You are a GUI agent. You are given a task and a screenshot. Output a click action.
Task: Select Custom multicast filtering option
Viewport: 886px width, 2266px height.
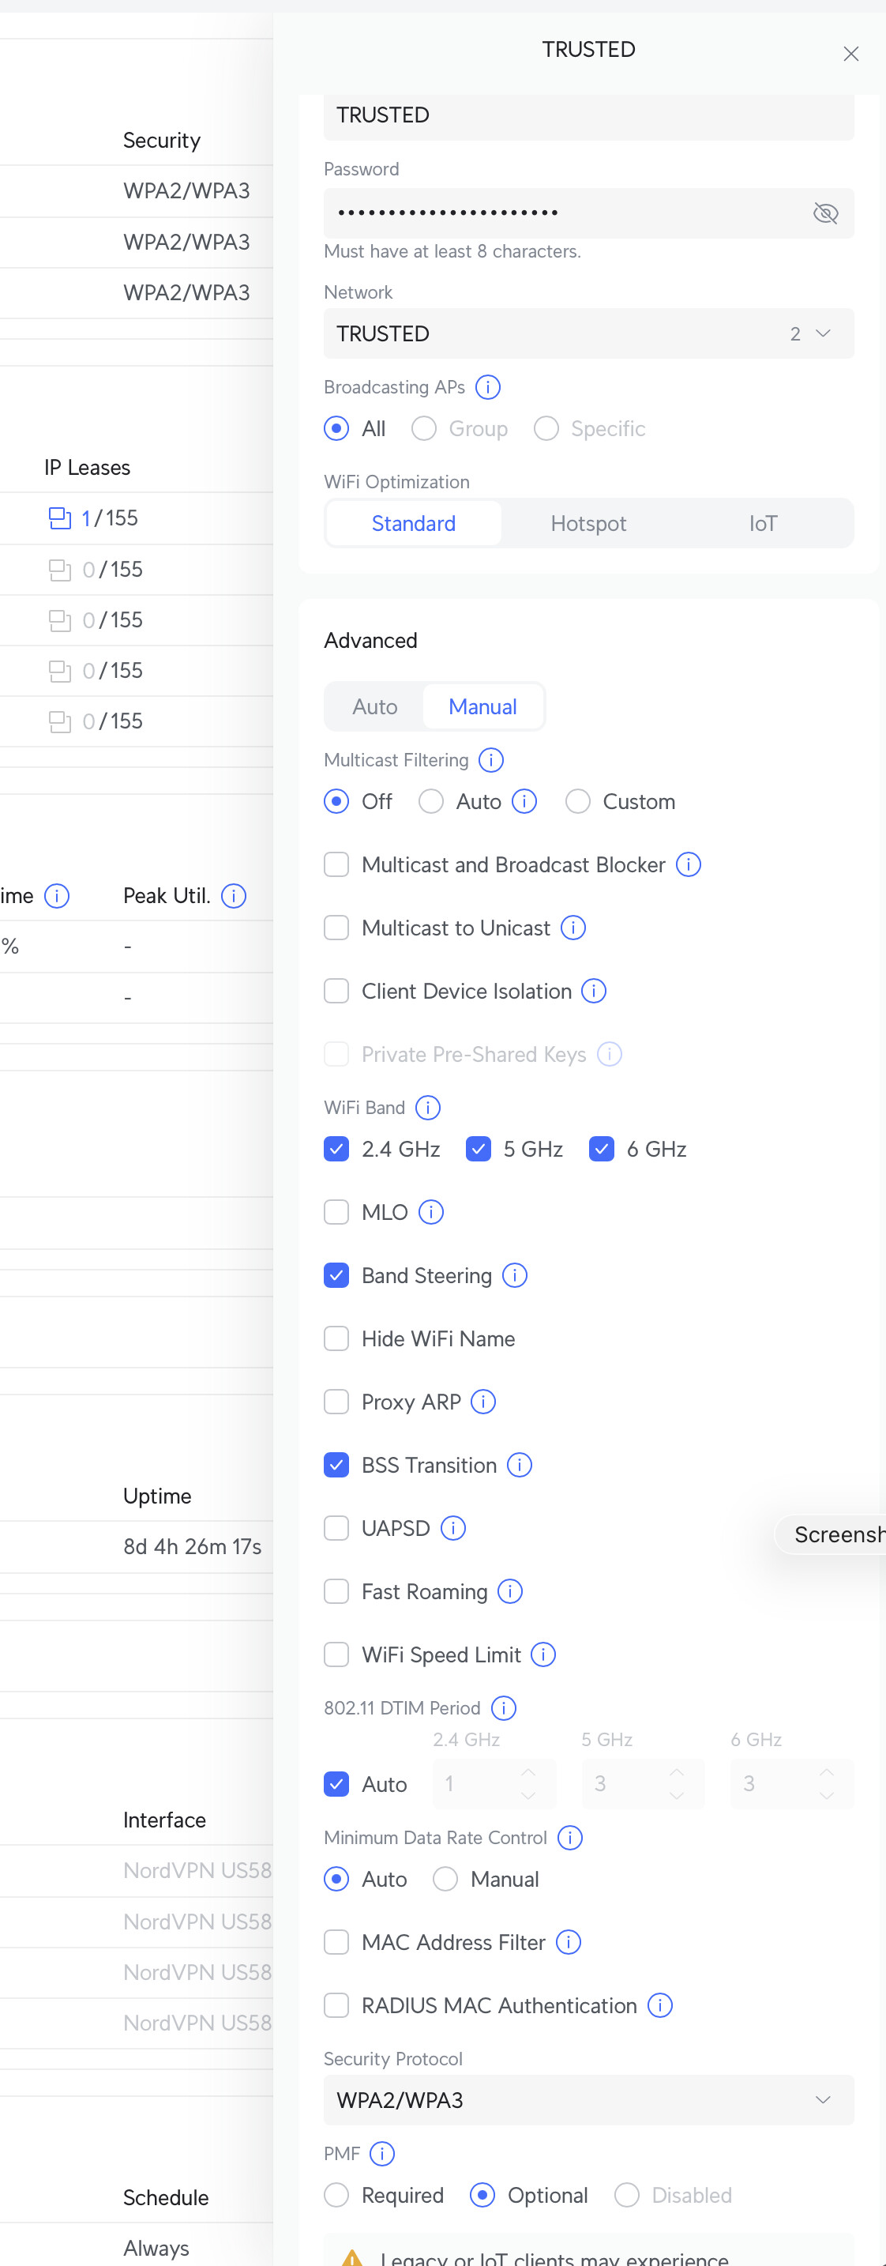pos(577,801)
